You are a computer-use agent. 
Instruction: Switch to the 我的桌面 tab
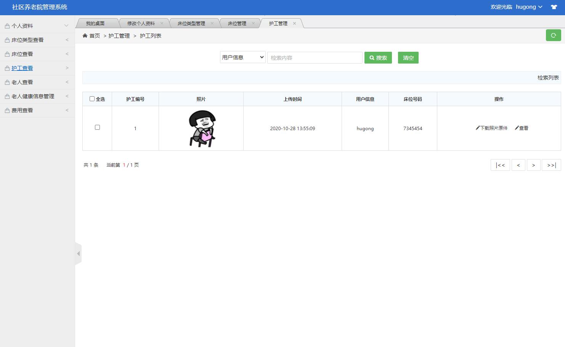pyautogui.click(x=97, y=23)
